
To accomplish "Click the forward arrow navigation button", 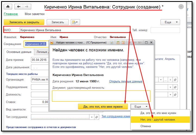I will click(27, 7).
